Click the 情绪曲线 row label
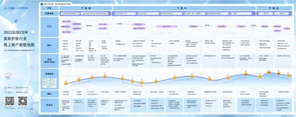Screen dimensions: 296x117 pyautogui.click(x=48, y=73)
